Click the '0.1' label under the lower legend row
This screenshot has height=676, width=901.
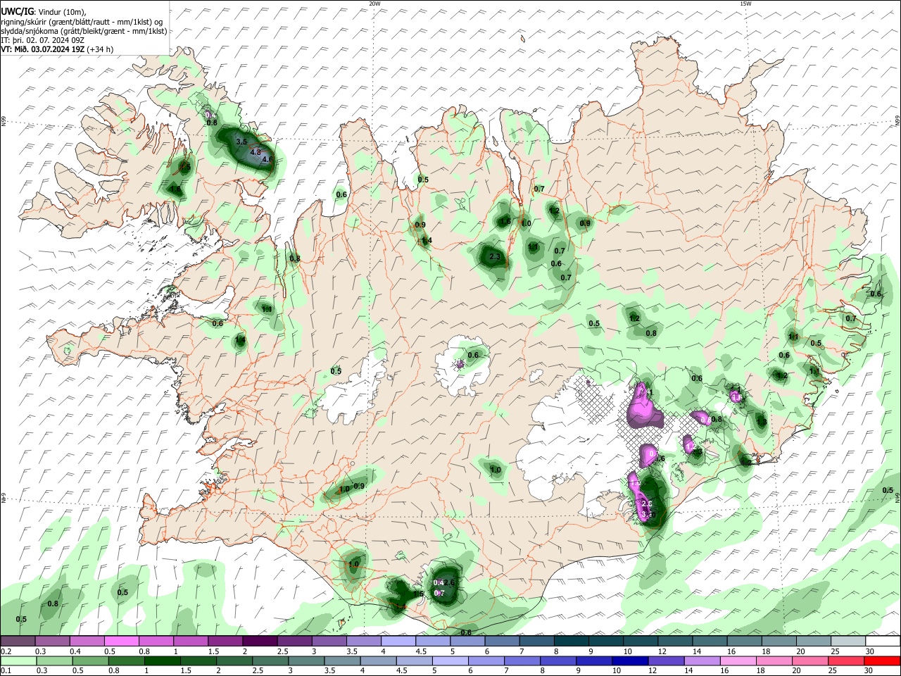coord(6,671)
